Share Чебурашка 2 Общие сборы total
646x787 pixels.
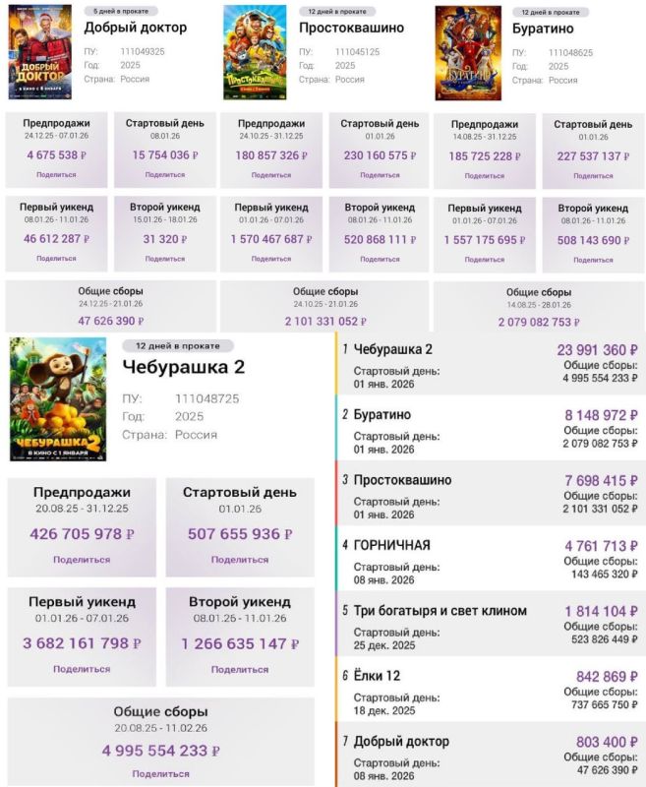click(160, 773)
